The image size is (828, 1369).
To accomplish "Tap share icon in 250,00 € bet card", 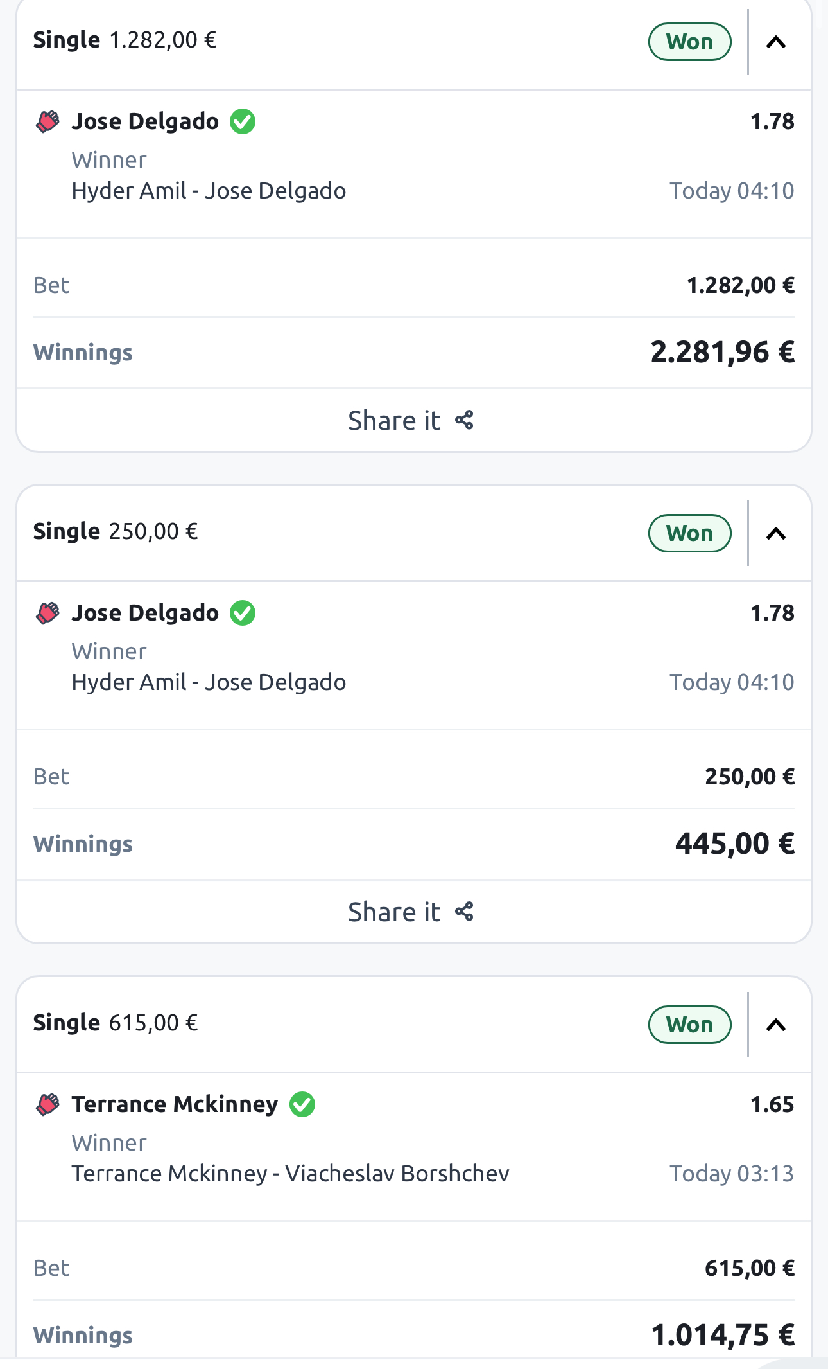I will [x=464, y=912].
